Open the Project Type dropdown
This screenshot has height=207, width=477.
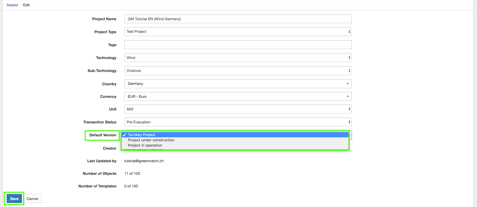point(238,32)
